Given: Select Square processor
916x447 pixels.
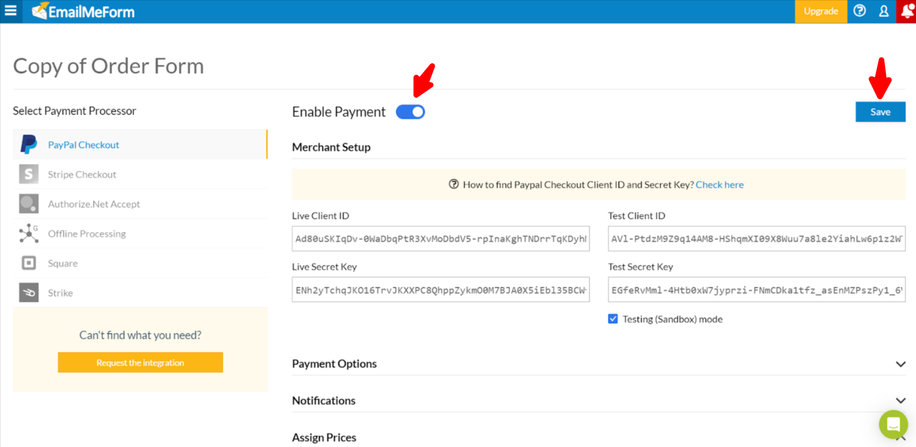Looking at the screenshot, I should click(141, 262).
